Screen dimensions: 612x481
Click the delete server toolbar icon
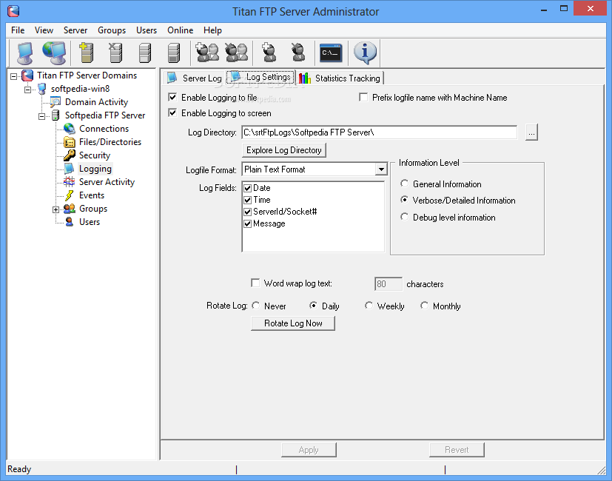point(115,53)
